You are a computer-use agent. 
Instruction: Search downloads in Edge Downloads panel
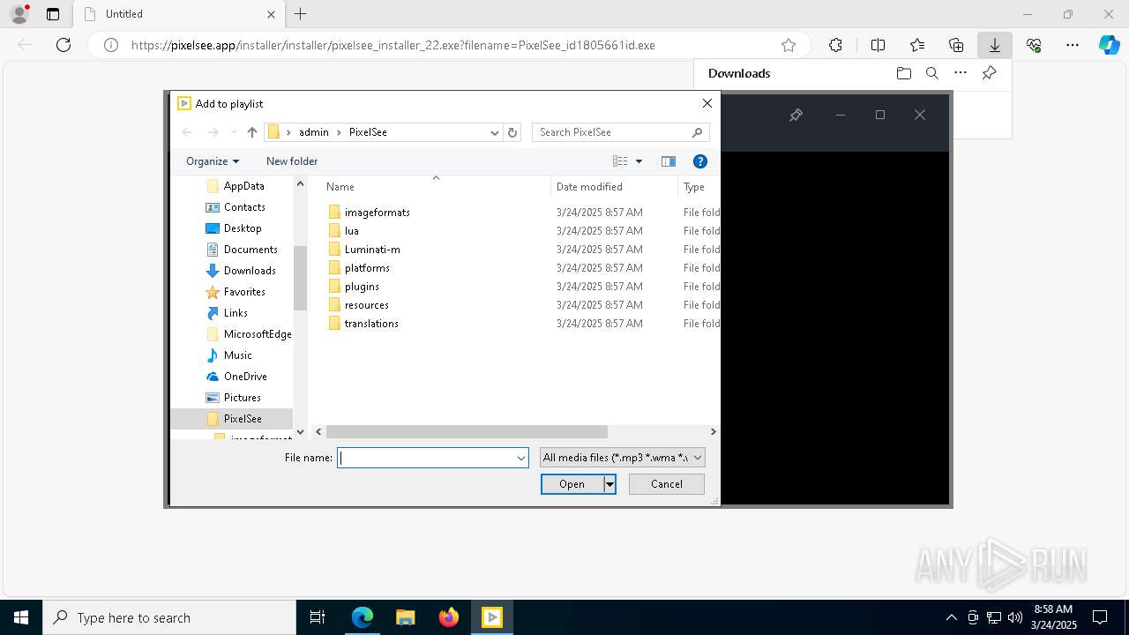(931, 73)
